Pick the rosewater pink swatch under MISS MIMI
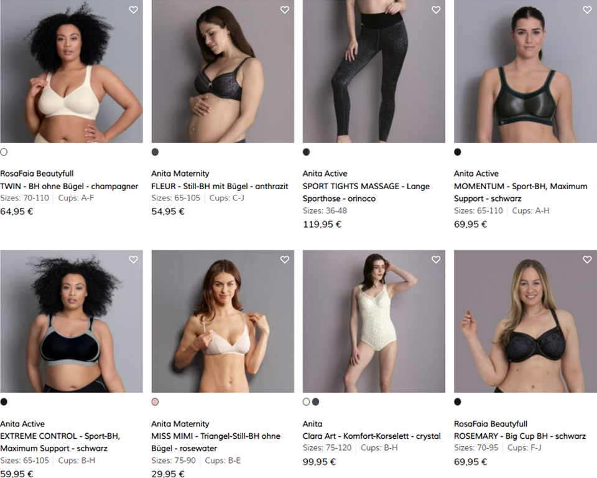Image resolution: width=597 pixels, height=478 pixels. click(155, 402)
